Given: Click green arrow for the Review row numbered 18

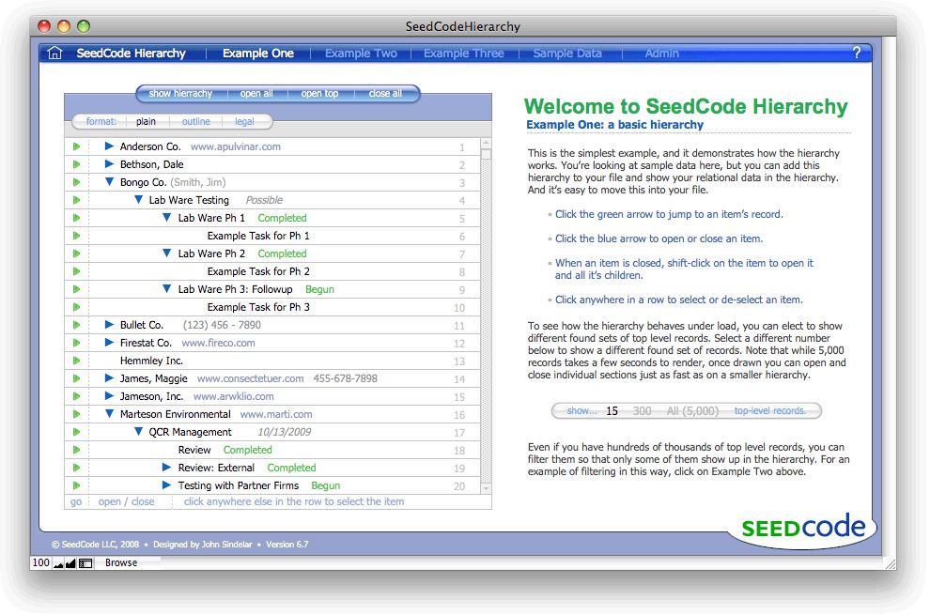Looking at the screenshot, I should [76, 450].
